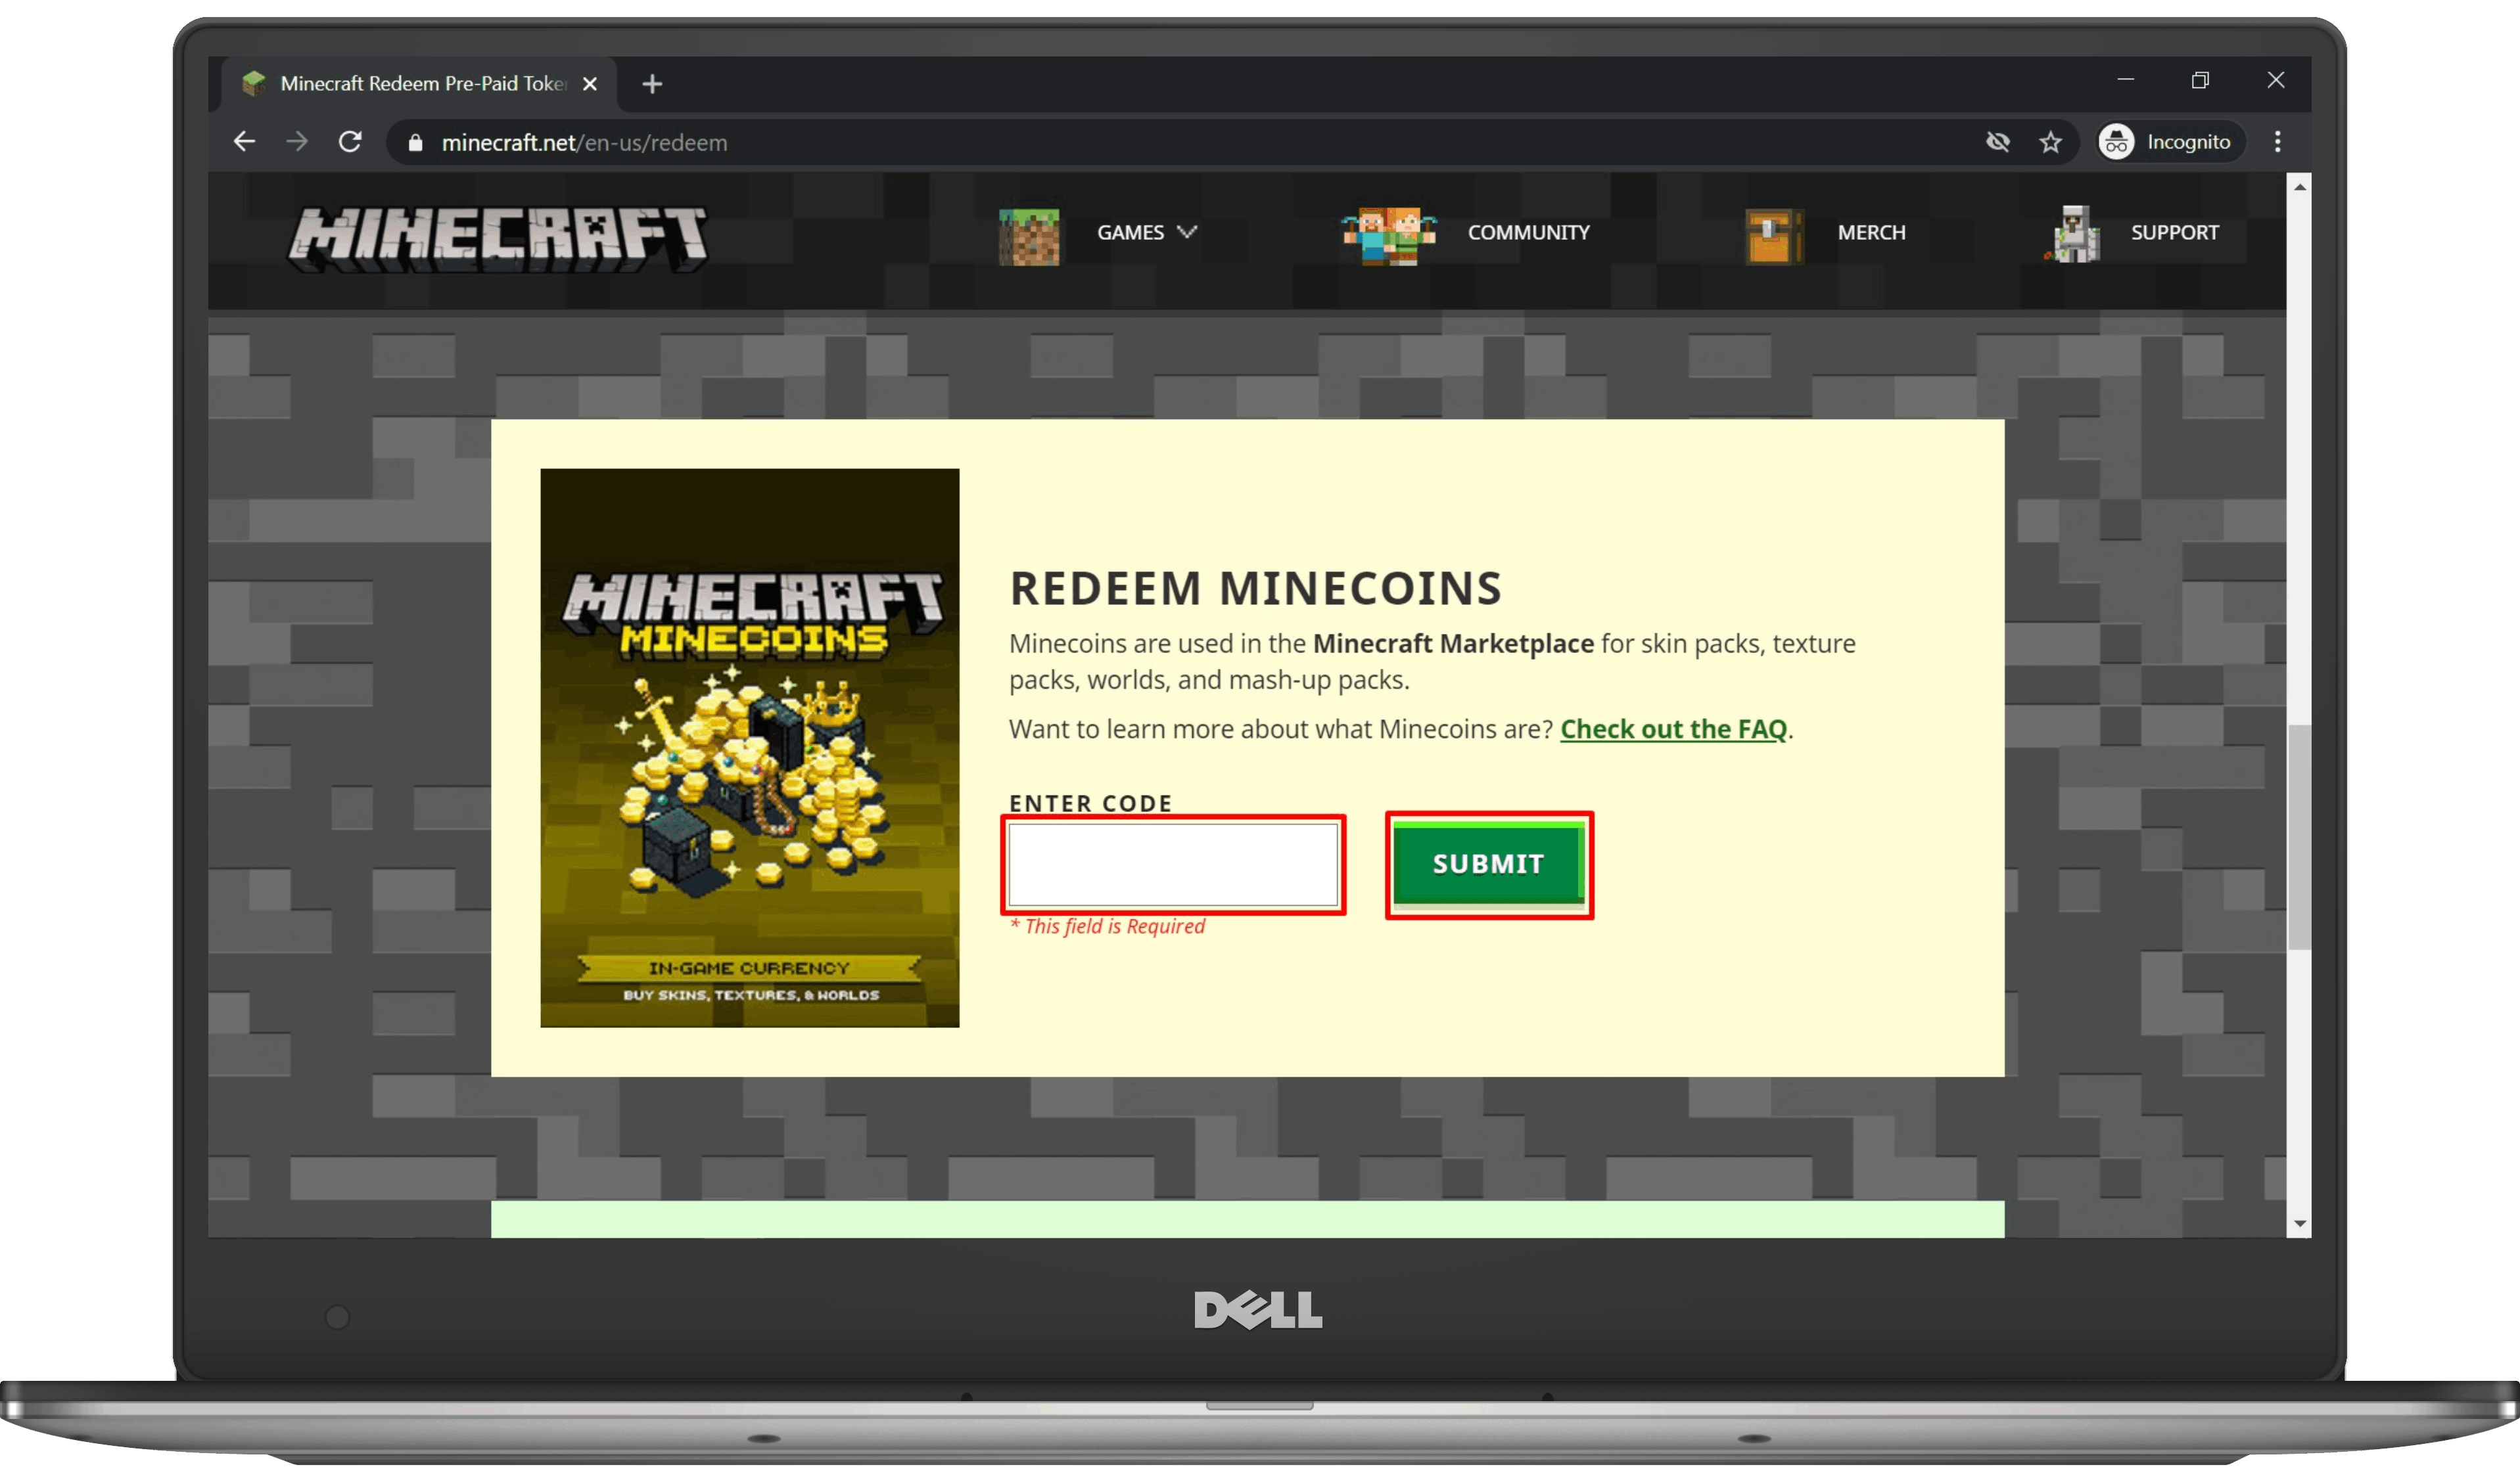Open the Check out the FAQ link

(1673, 730)
